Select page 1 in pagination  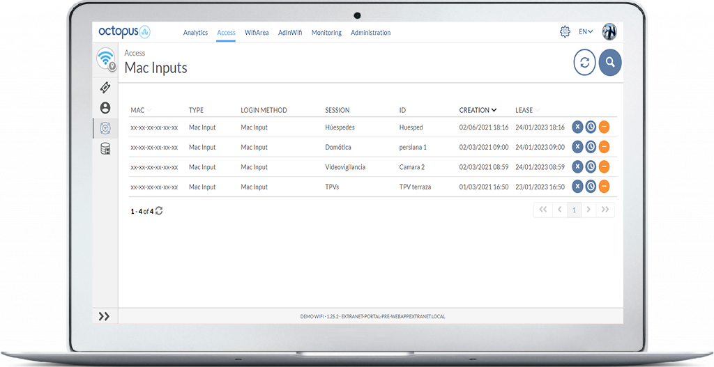pyautogui.click(x=575, y=210)
